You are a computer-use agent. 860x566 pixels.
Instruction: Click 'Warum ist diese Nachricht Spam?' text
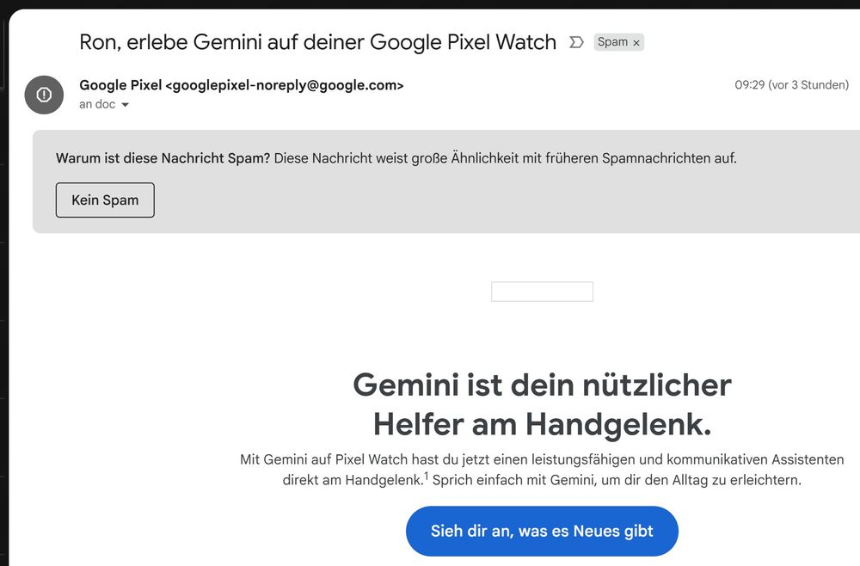click(x=163, y=158)
